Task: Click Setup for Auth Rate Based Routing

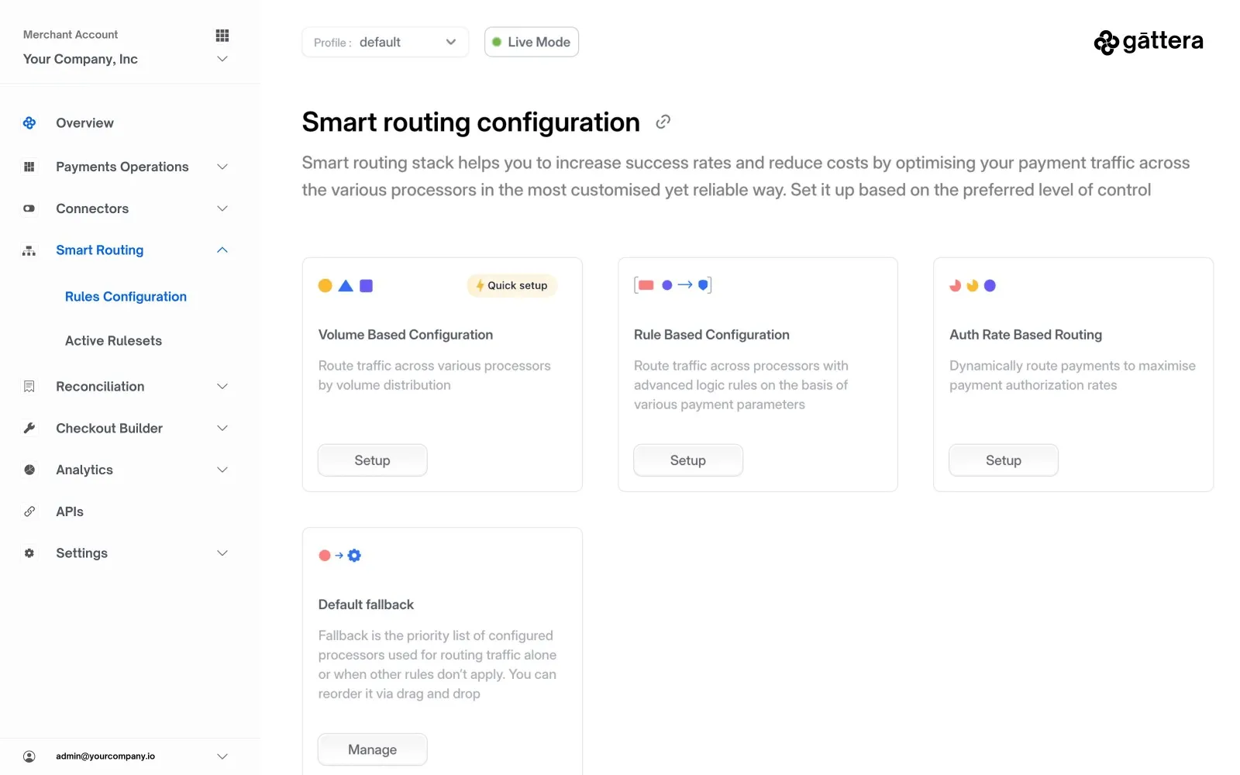Action: [1003, 460]
